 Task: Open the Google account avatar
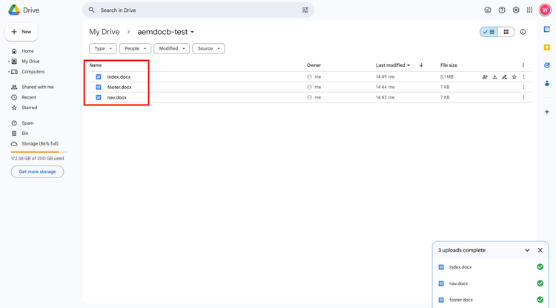tap(545, 10)
